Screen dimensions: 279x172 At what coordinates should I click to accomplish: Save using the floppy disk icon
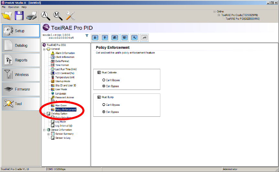(x=19, y=16)
